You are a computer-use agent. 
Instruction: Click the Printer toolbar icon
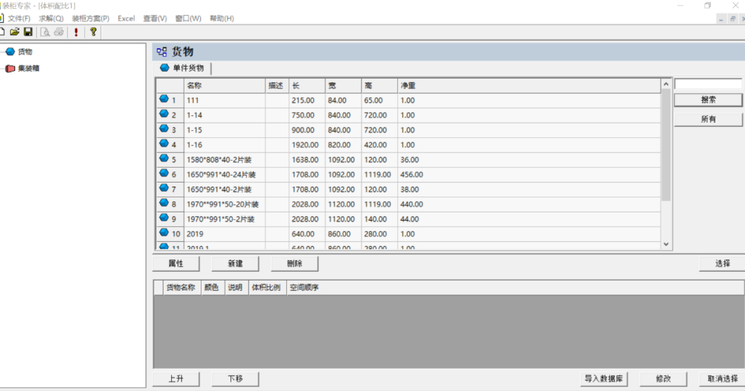(59, 32)
